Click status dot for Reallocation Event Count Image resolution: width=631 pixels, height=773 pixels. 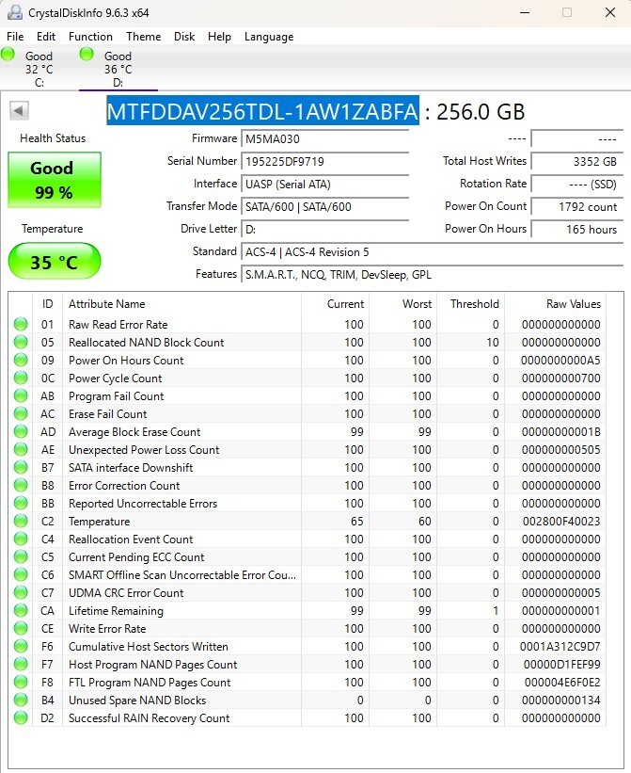tap(21, 539)
